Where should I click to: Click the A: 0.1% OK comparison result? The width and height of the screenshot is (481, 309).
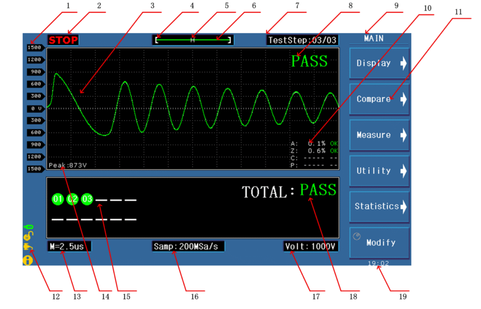[315, 144]
